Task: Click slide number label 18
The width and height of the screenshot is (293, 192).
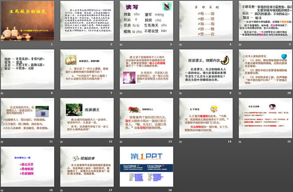Action: [x=170, y=190]
